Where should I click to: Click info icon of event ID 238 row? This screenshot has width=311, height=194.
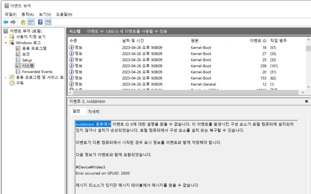[x=71, y=66]
